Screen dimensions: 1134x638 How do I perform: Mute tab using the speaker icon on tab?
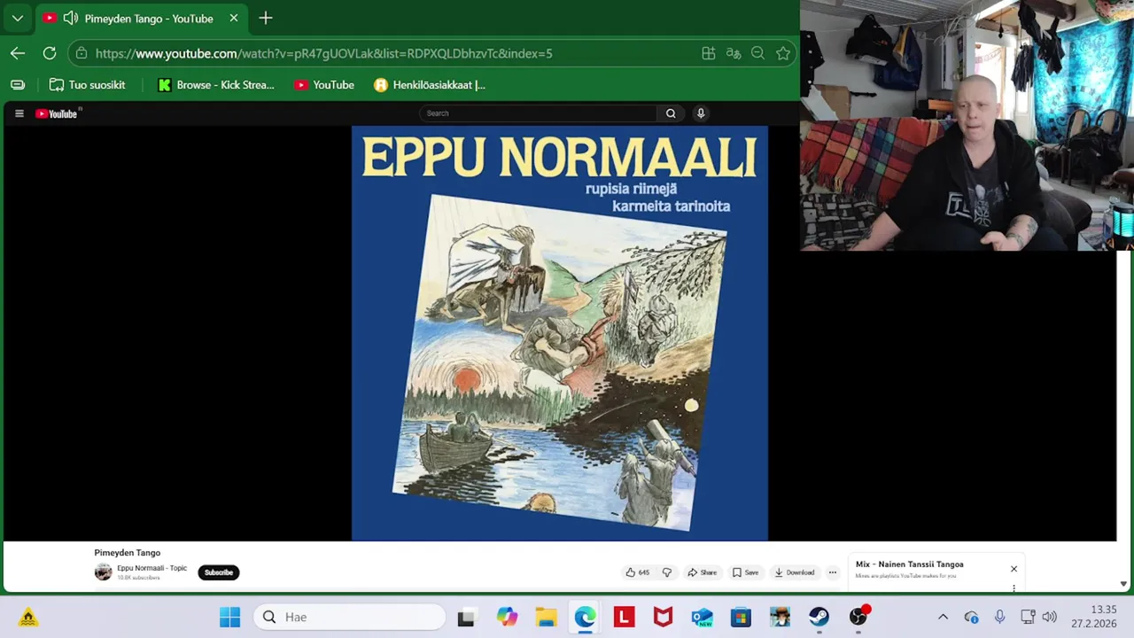(x=71, y=18)
